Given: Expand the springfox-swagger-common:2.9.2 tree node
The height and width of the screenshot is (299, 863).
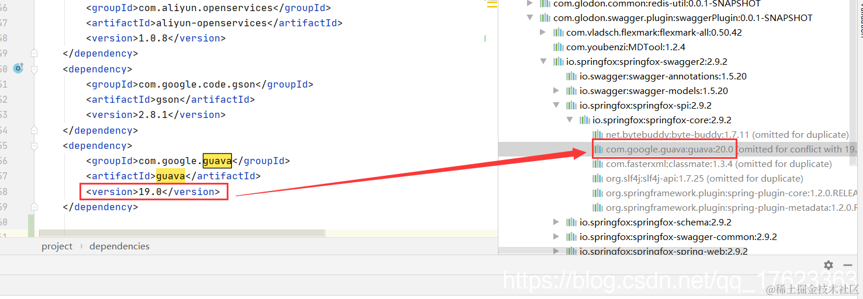Looking at the screenshot, I should pos(557,237).
